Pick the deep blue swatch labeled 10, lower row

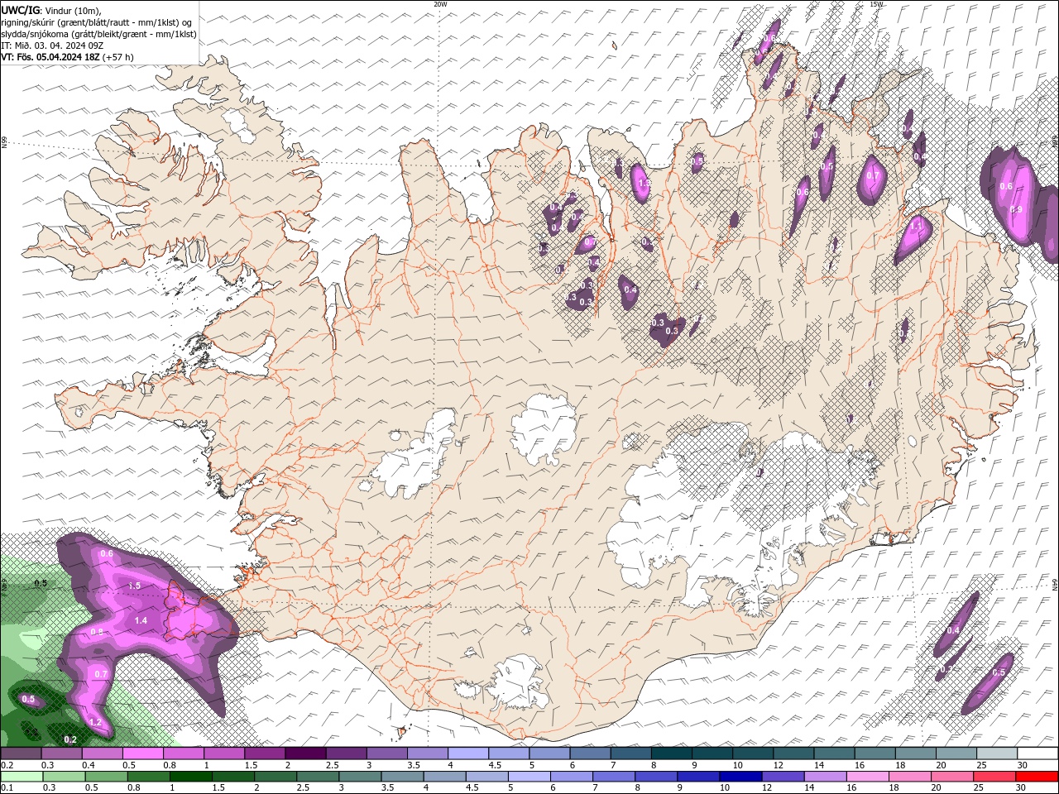tap(741, 777)
